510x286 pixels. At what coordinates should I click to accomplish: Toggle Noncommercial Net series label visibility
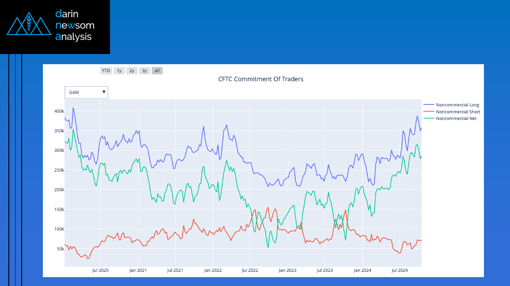tap(456, 119)
